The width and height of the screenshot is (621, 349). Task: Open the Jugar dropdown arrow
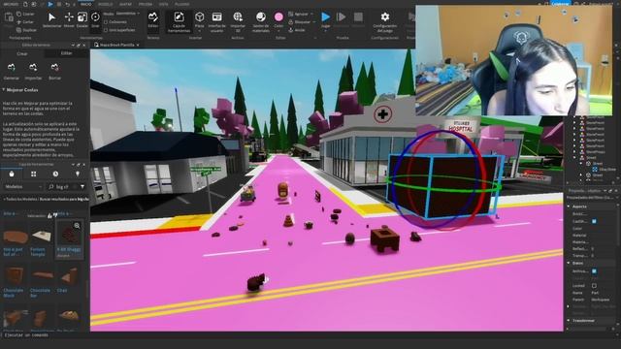pyautogui.click(x=326, y=31)
